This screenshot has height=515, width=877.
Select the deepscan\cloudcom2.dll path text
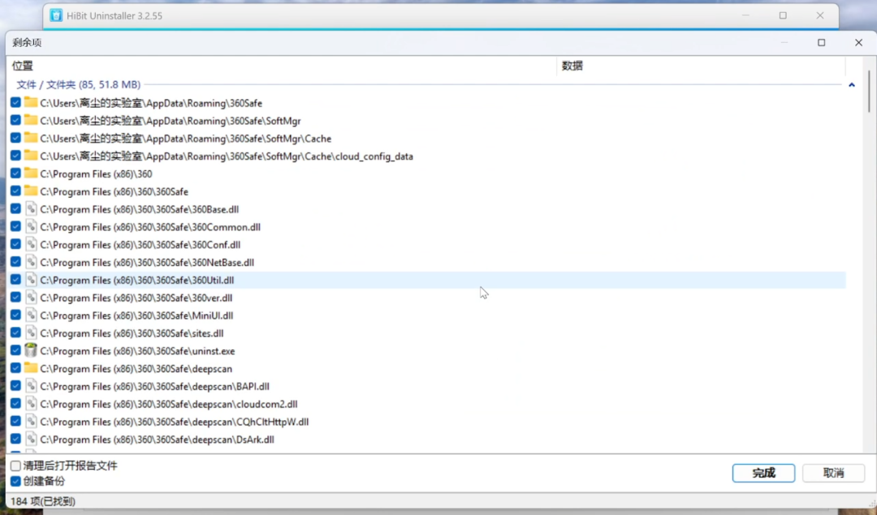(168, 405)
